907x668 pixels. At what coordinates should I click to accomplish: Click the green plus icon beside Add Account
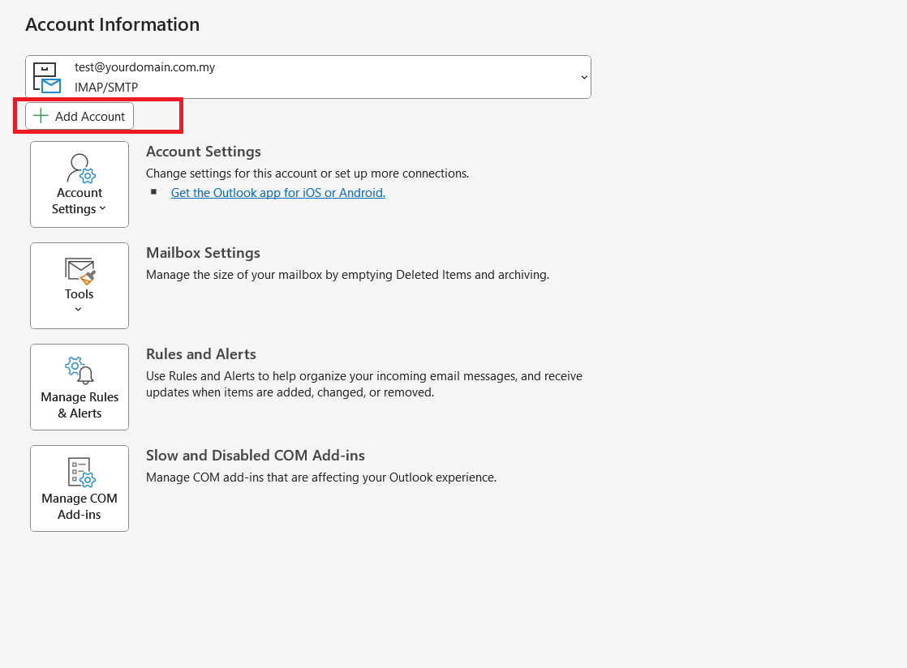pyautogui.click(x=41, y=116)
